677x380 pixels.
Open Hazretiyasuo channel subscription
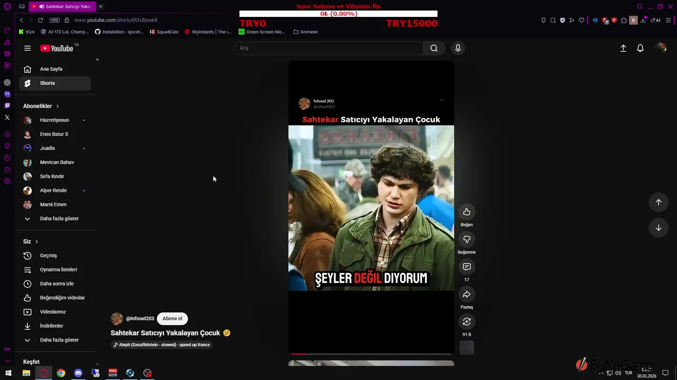(55, 120)
